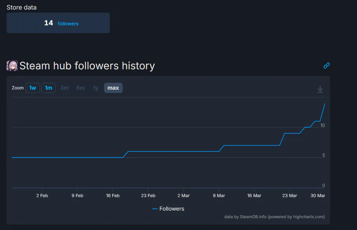Select the 3m zoom range
This screenshot has width=357, height=230.
(64, 88)
